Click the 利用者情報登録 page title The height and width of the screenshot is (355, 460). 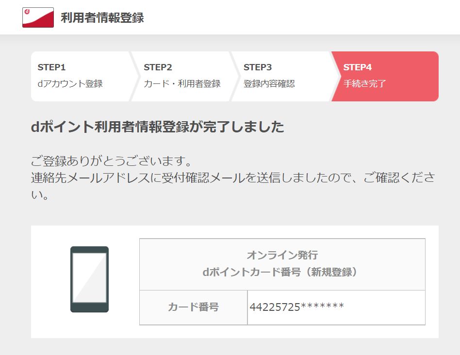[102, 17]
